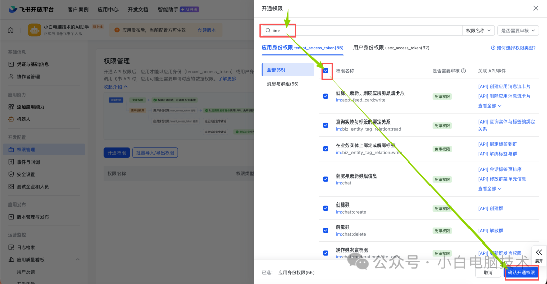The height and width of the screenshot is (284, 547).
Task: Uncheck 创建、更新、删除应用消息流卡片 permission
Action: [x=326, y=96]
